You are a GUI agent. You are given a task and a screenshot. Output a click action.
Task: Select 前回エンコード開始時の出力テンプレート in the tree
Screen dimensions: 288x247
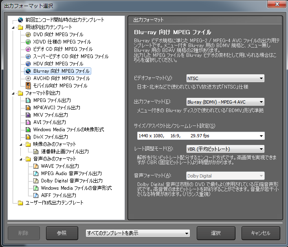[x=65, y=20]
